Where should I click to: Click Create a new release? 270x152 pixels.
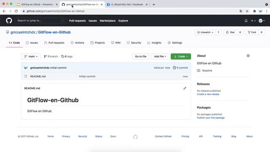point(208,94)
